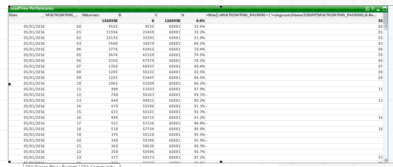Click the value 09 in last column

pyautogui.click(x=380, y=78)
